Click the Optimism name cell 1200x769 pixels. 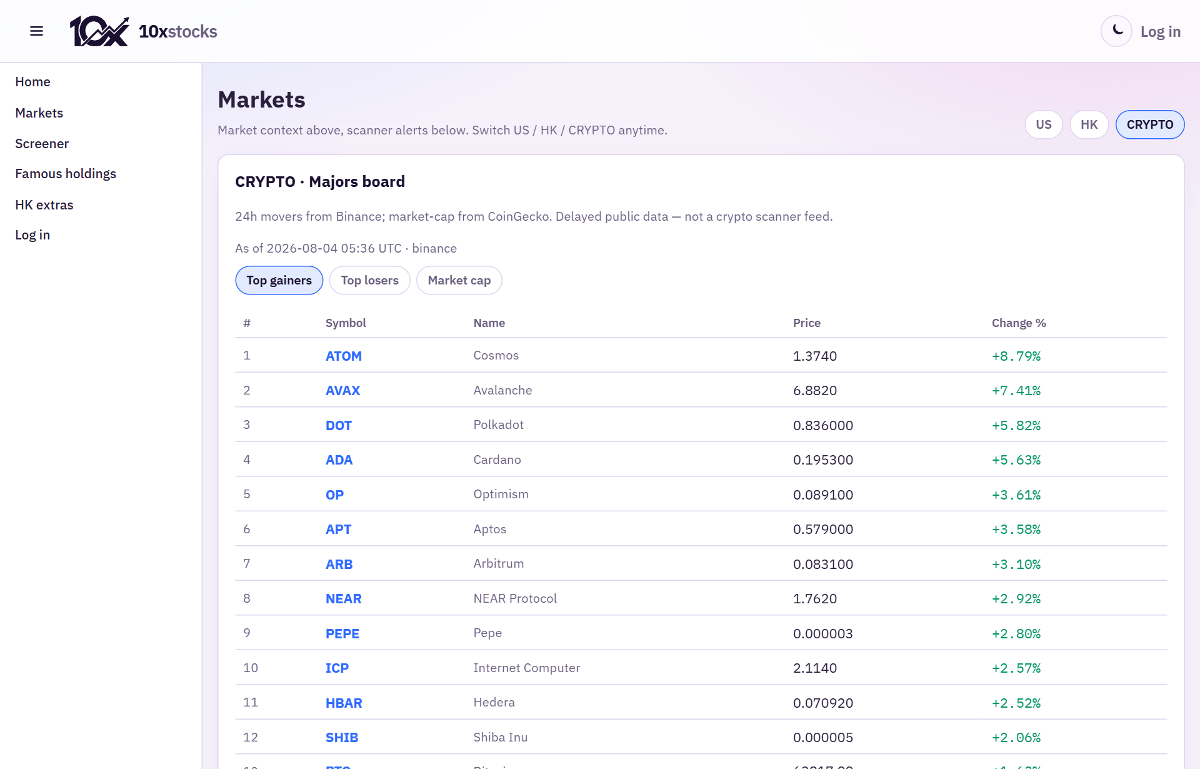501,494
